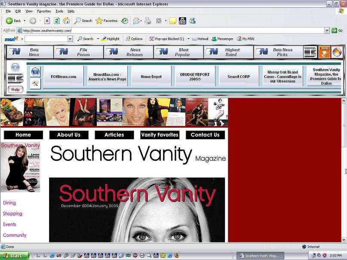Open the Help menu in menu bar

click(71, 11)
